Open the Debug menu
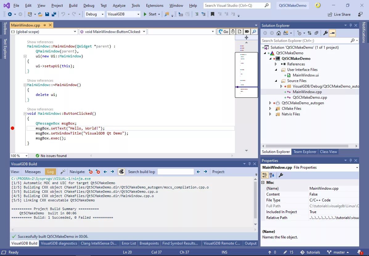The width and height of the screenshot is (369, 256). pos(89,6)
